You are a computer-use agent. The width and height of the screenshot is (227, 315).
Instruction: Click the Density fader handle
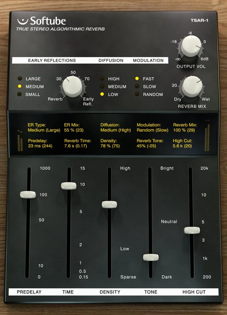click(109, 204)
